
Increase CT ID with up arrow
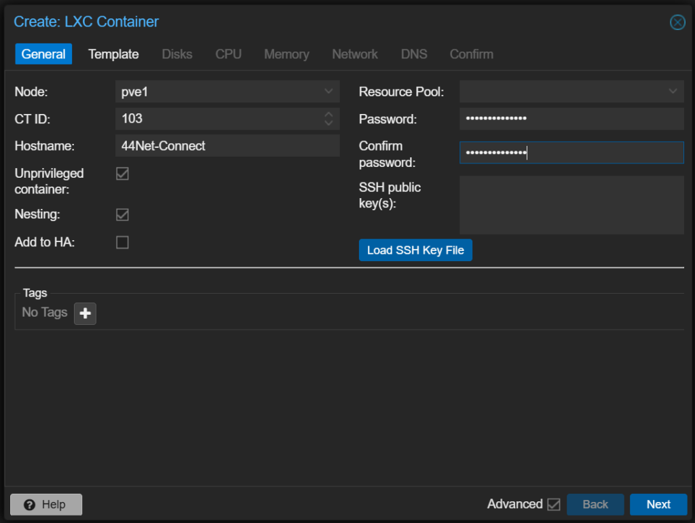[328, 114]
